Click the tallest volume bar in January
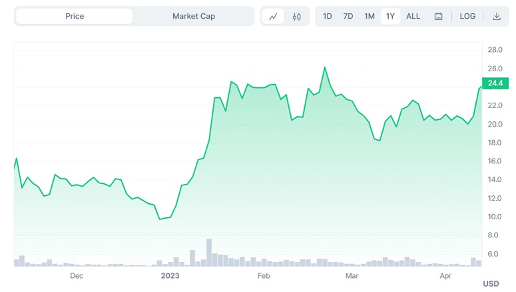 point(209,253)
